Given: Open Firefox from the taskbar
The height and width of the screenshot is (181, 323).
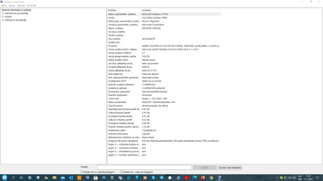Looking at the screenshot, I should (x=203, y=177).
